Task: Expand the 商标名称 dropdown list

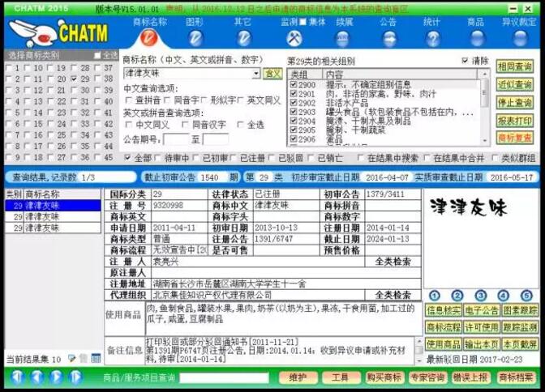Action: click(256, 74)
